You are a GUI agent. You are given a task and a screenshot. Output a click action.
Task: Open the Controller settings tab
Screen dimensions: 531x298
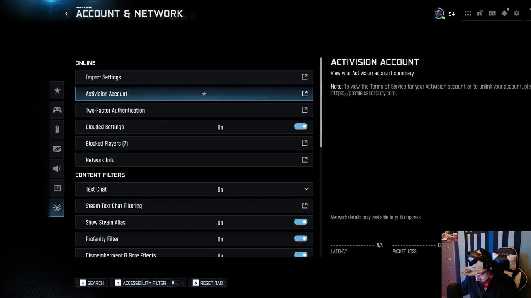[x=57, y=110]
